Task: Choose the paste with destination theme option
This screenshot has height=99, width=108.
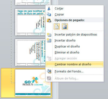Action: [x=57, y=26]
